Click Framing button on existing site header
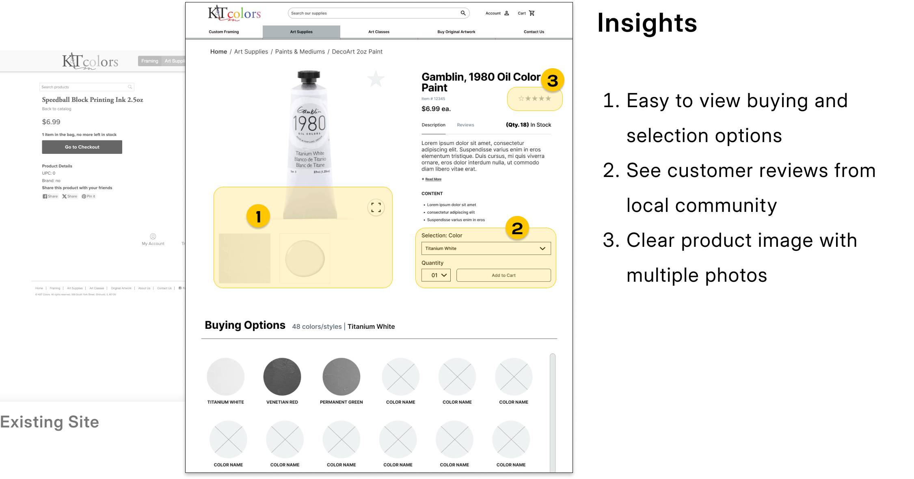The image size is (914, 479). tap(150, 61)
